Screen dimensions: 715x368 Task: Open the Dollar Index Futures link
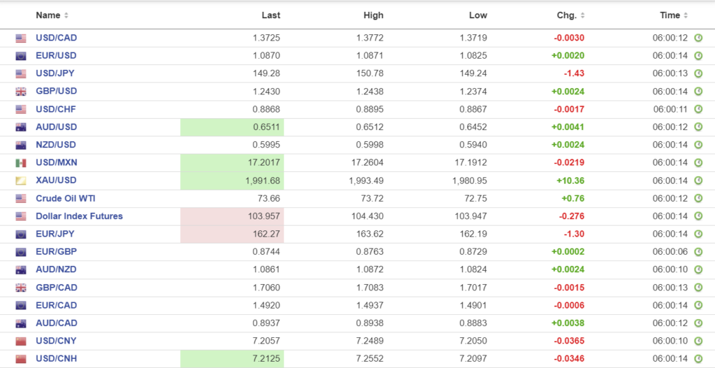point(79,216)
